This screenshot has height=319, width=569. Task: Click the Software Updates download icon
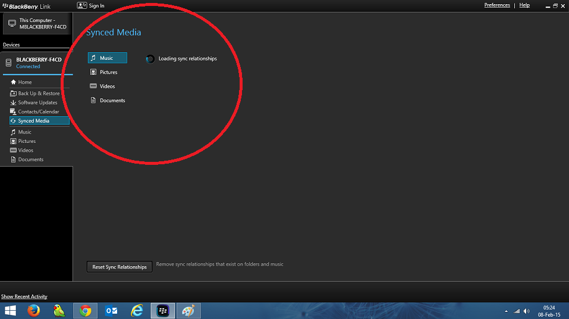(x=14, y=103)
